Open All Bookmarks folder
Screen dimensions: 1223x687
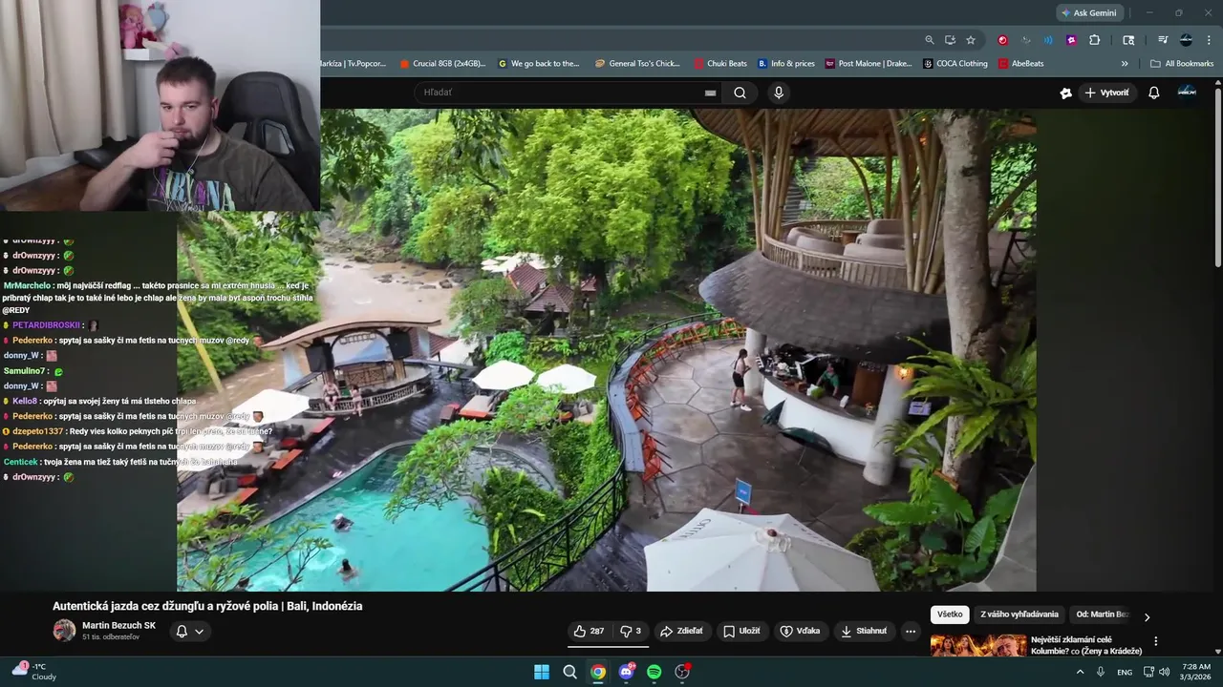coord(1182,64)
